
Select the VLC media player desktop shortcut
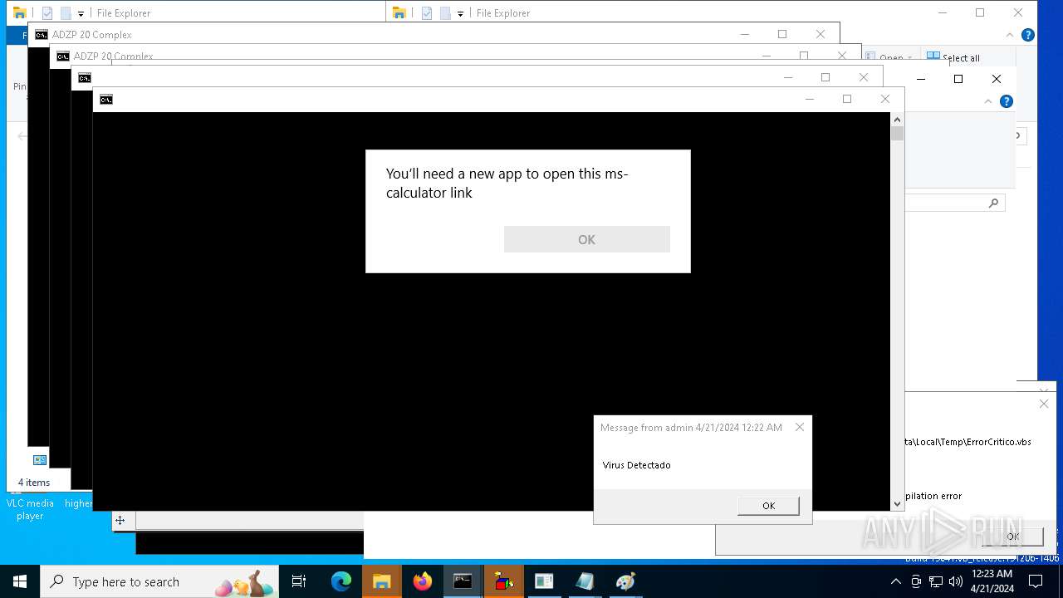[x=30, y=509]
